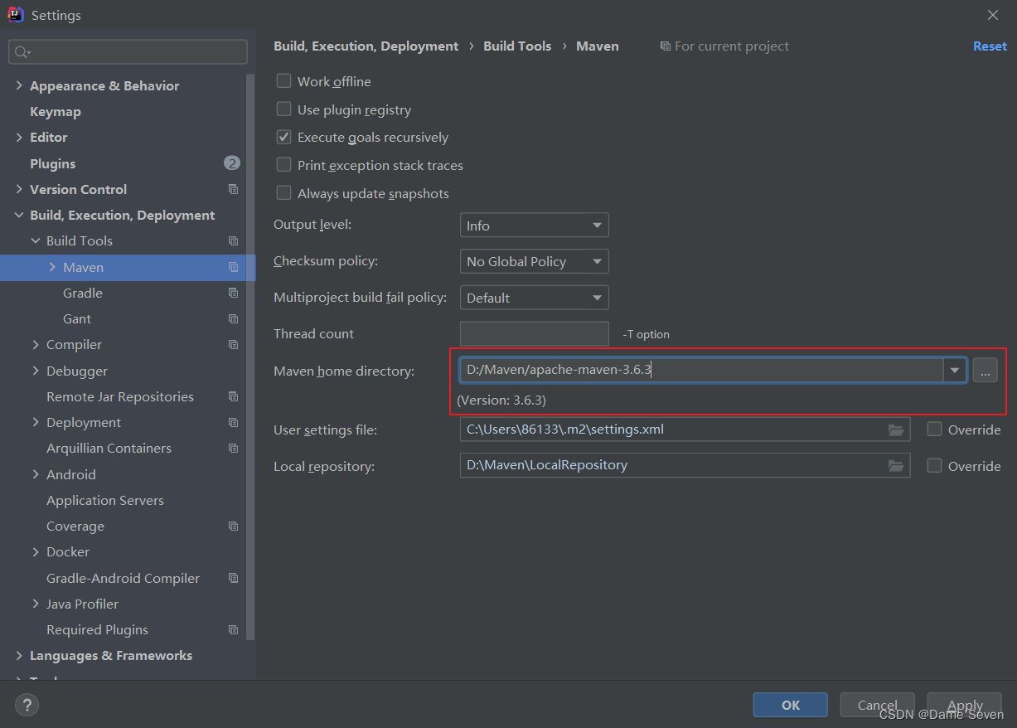Click the search magnifier in settings search box
This screenshot has height=728, width=1017.
coord(21,51)
